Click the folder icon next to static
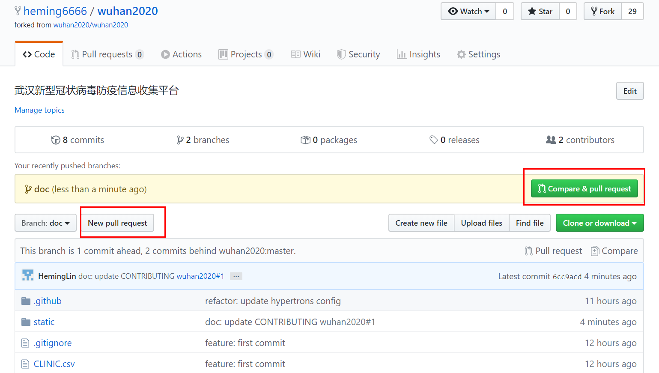Viewport: 659px width, 373px height. 26,322
